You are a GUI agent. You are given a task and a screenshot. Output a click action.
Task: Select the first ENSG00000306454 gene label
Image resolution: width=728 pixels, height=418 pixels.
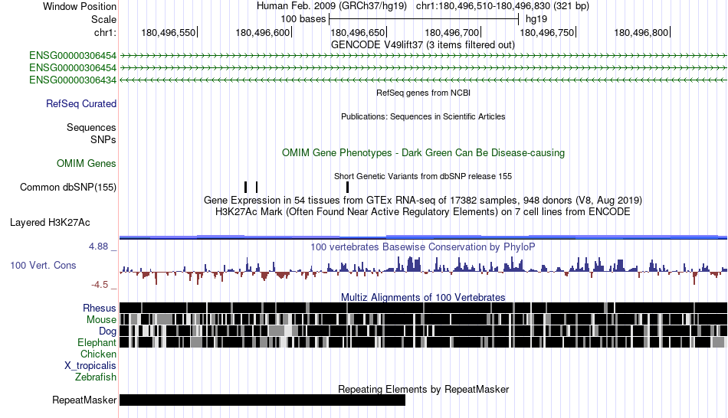click(x=73, y=56)
